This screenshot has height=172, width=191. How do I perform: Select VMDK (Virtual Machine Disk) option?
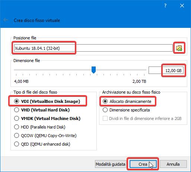pos(47,119)
